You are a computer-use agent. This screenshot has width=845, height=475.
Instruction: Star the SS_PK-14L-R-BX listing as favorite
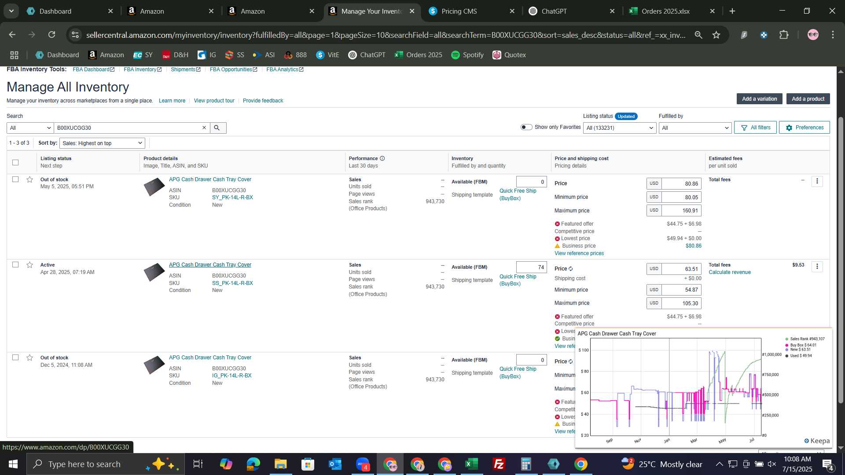30,265
